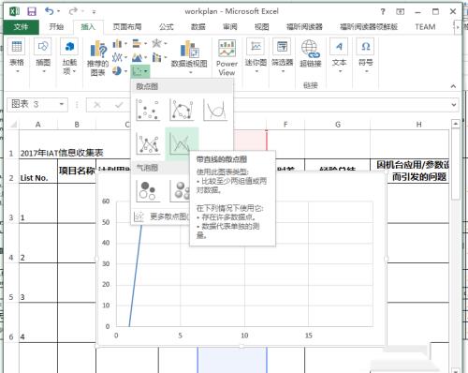Expand the formula bar chevron
Image resolution: width=468 pixels, height=373 pixels.
[454, 104]
